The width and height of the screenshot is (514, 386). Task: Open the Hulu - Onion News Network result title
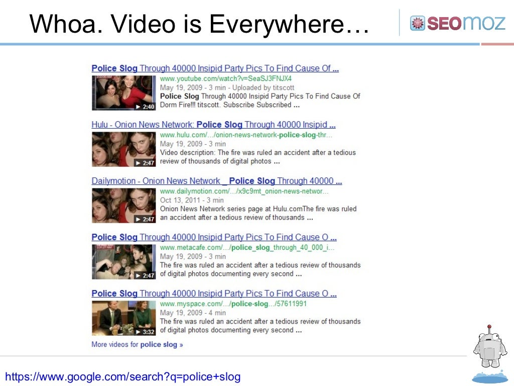pyautogui.click(x=213, y=125)
